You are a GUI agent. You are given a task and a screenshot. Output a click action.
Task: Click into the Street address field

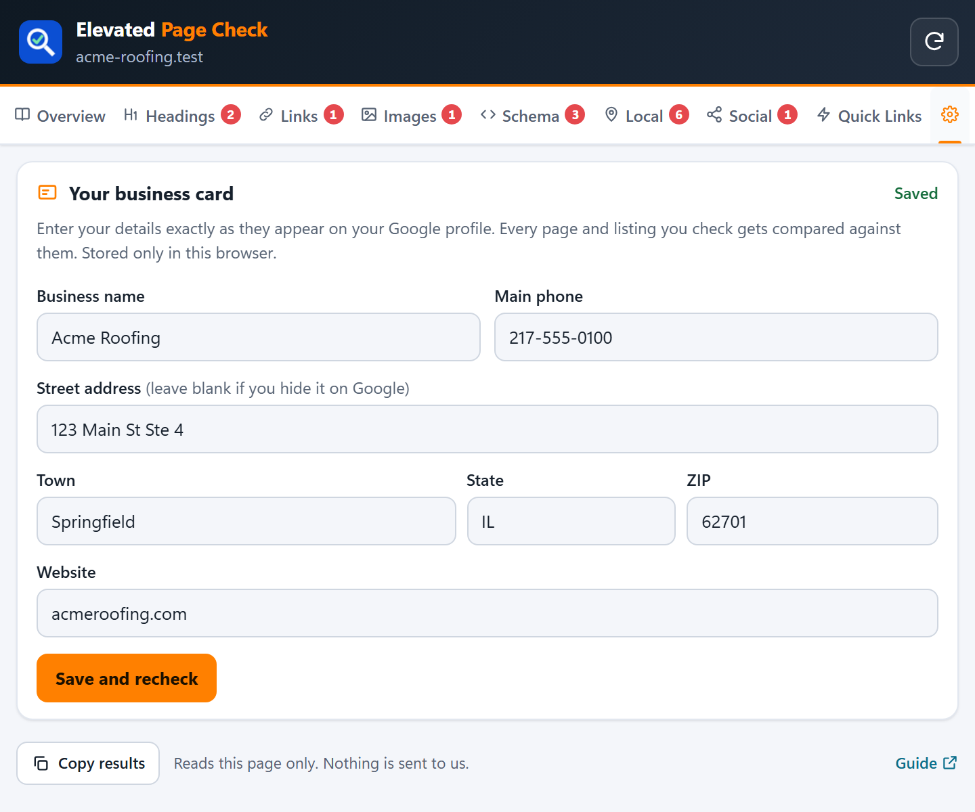487,429
